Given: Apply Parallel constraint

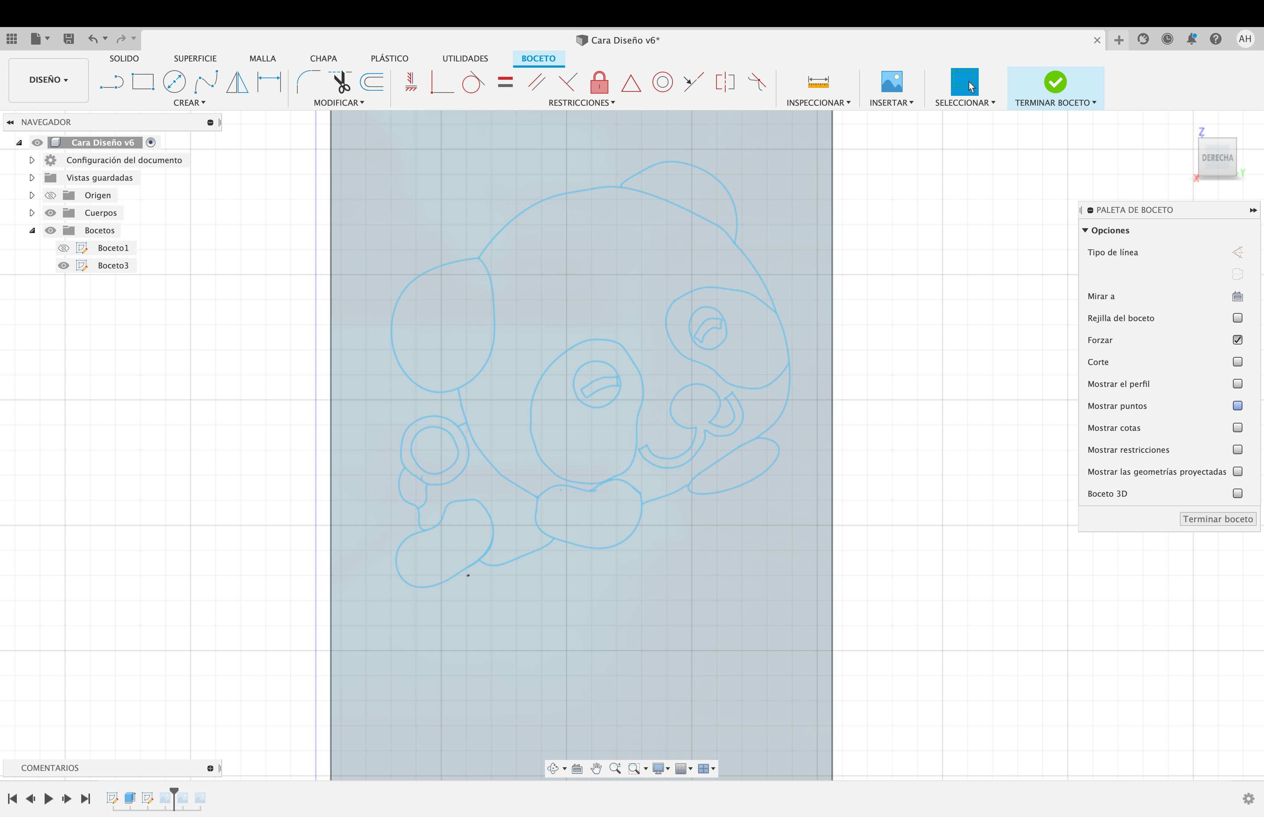Looking at the screenshot, I should point(536,82).
